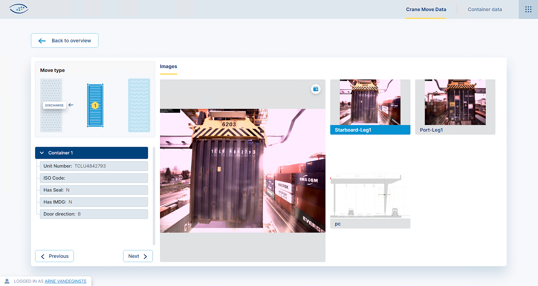Screen dimensions: 538x286
Task: Click the yellow container number 1 marker
Action: coord(95,105)
